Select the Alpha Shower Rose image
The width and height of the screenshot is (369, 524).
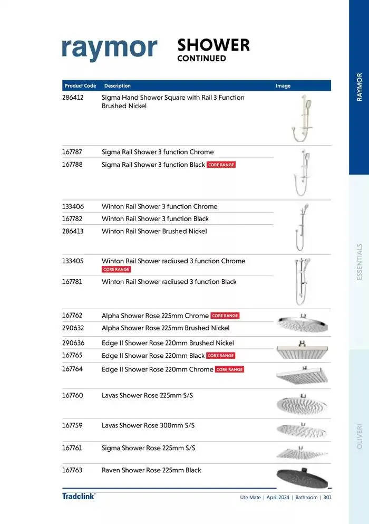coord(302,322)
